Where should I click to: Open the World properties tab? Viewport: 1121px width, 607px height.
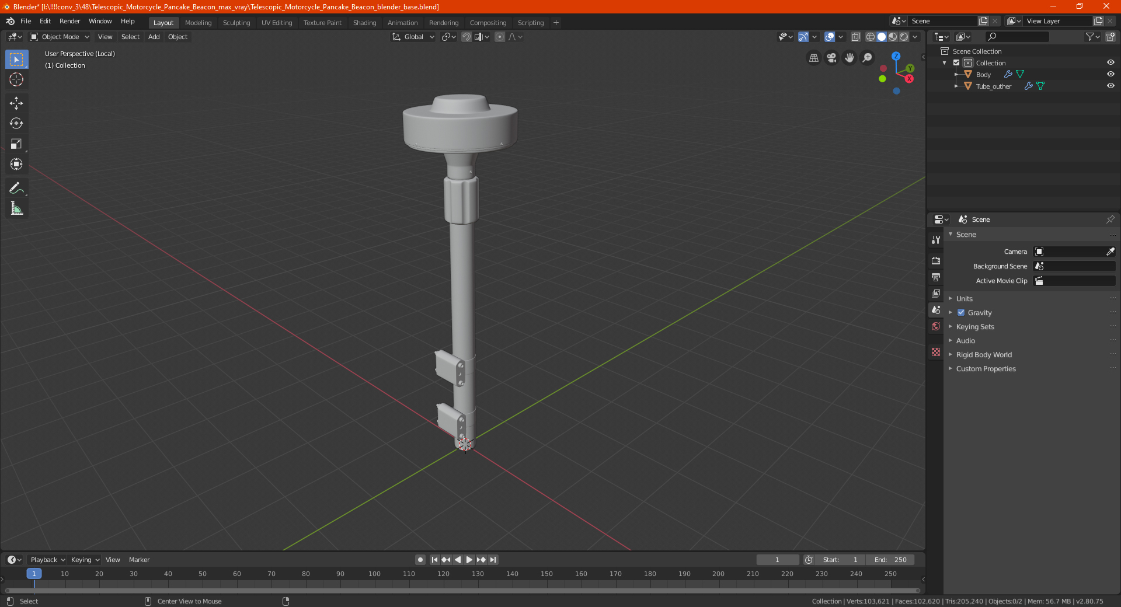[936, 326]
